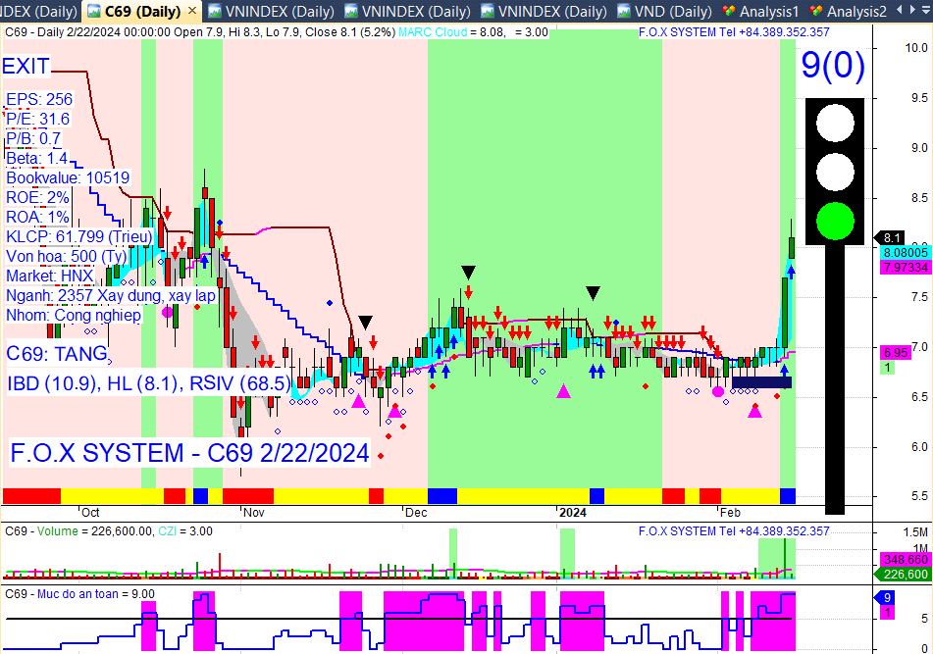
Task: Click the VND tab chart icon
Action: 624,12
